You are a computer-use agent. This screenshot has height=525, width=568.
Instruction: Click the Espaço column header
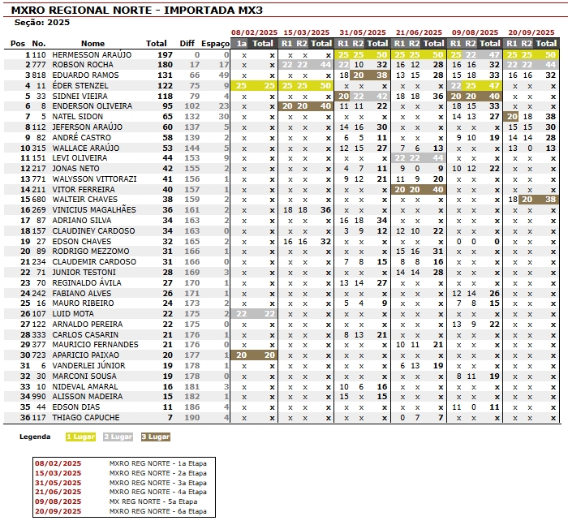point(216,43)
